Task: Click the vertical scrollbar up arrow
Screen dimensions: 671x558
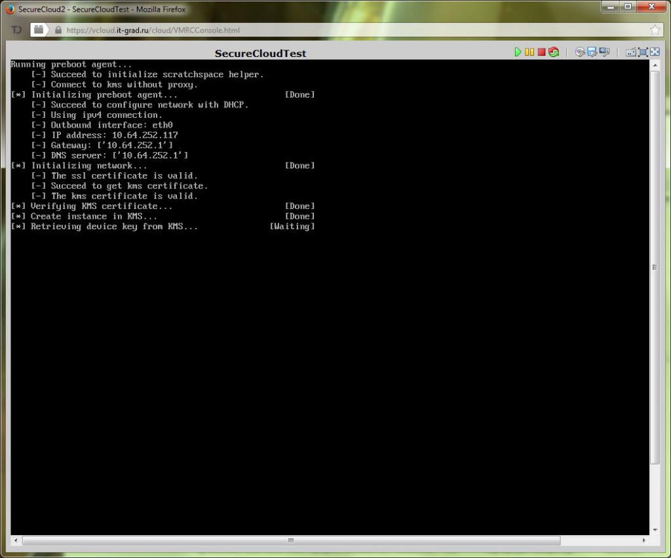Action: (x=655, y=65)
